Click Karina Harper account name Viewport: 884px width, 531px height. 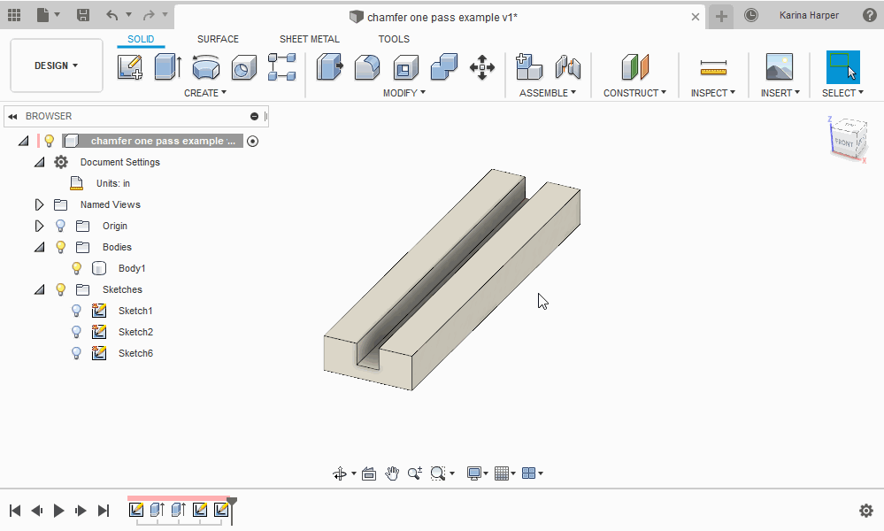(x=809, y=15)
